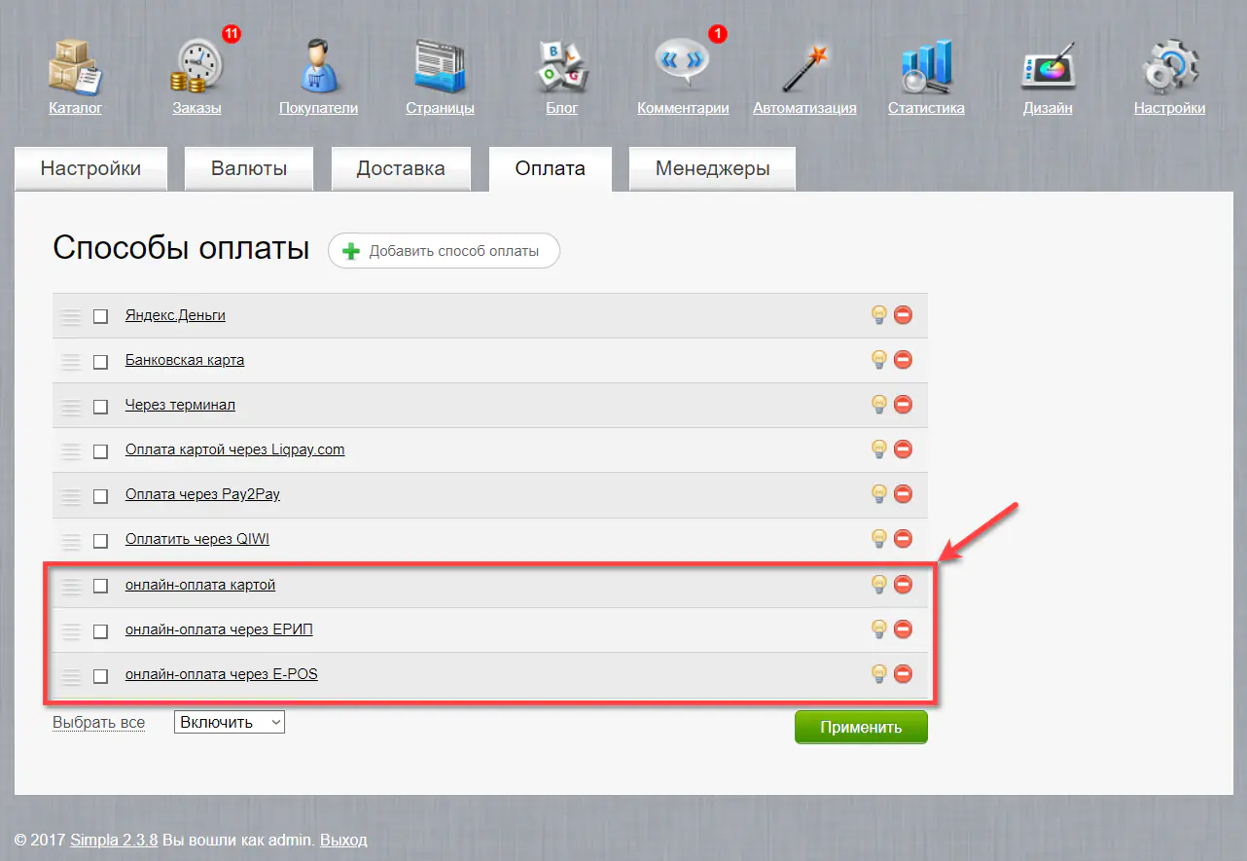Click the Применить button

[x=861, y=727]
